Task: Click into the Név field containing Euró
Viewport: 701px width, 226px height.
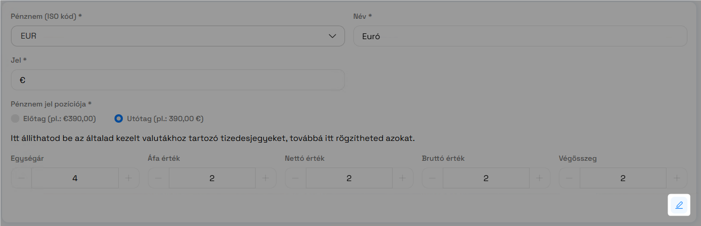Action: [x=520, y=36]
